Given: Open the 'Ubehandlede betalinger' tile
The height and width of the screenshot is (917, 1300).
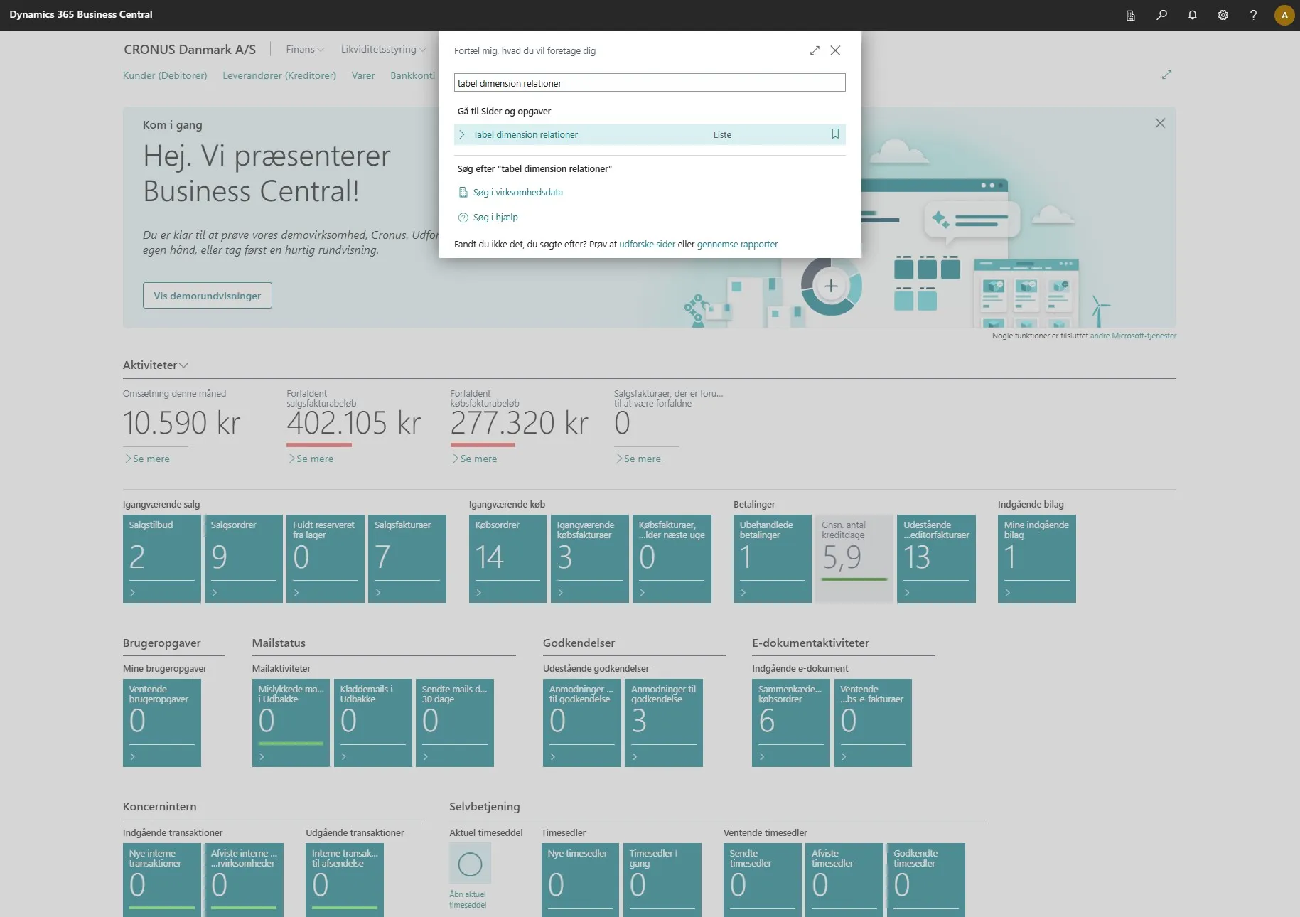Looking at the screenshot, I should click(x=773, y=559).
